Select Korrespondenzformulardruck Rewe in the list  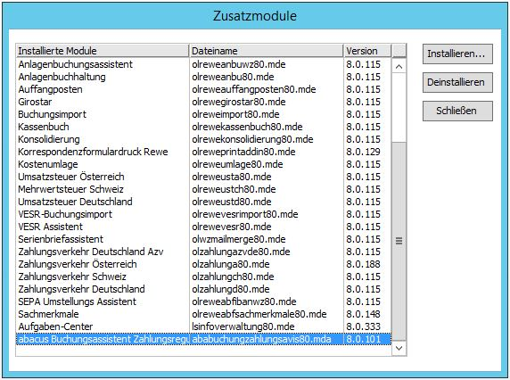(x=203, y=152)
